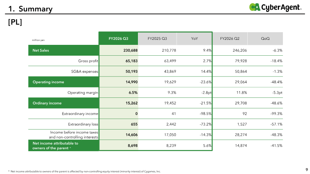Select the 14,874 net income Q2 value
310x174 pixels.
[241, 146]
